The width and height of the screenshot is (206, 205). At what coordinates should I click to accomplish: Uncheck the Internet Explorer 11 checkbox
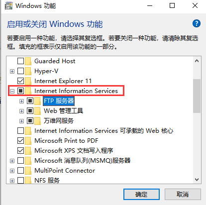[20, 81]
